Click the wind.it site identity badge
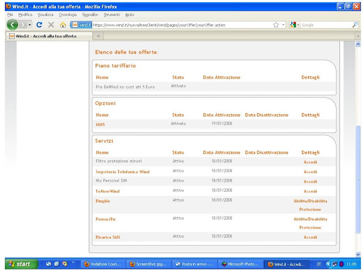Viewport: 362px width, 270px height. 81,25
